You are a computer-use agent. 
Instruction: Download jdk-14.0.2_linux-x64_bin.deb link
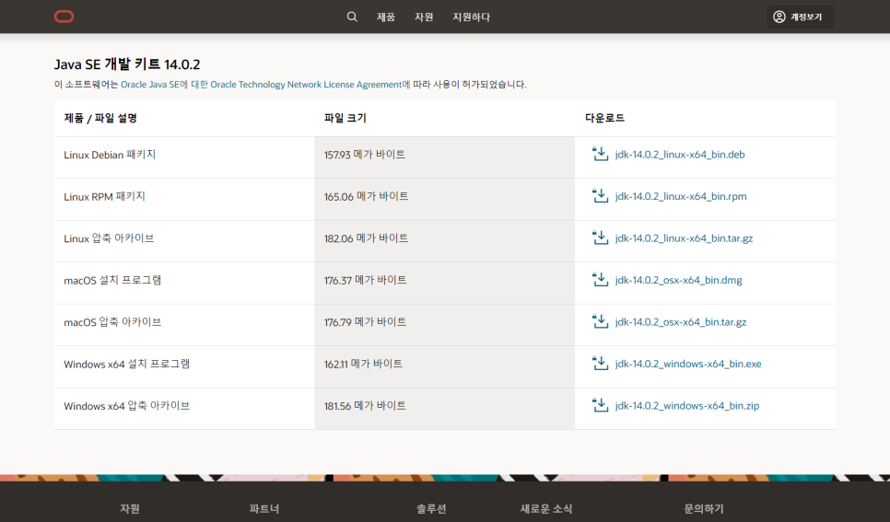coord(679,155)
